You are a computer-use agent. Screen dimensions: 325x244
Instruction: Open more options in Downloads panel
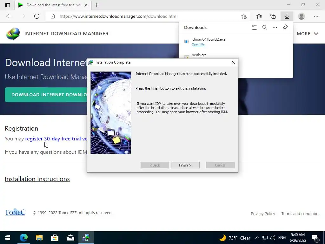pos(275,27)
